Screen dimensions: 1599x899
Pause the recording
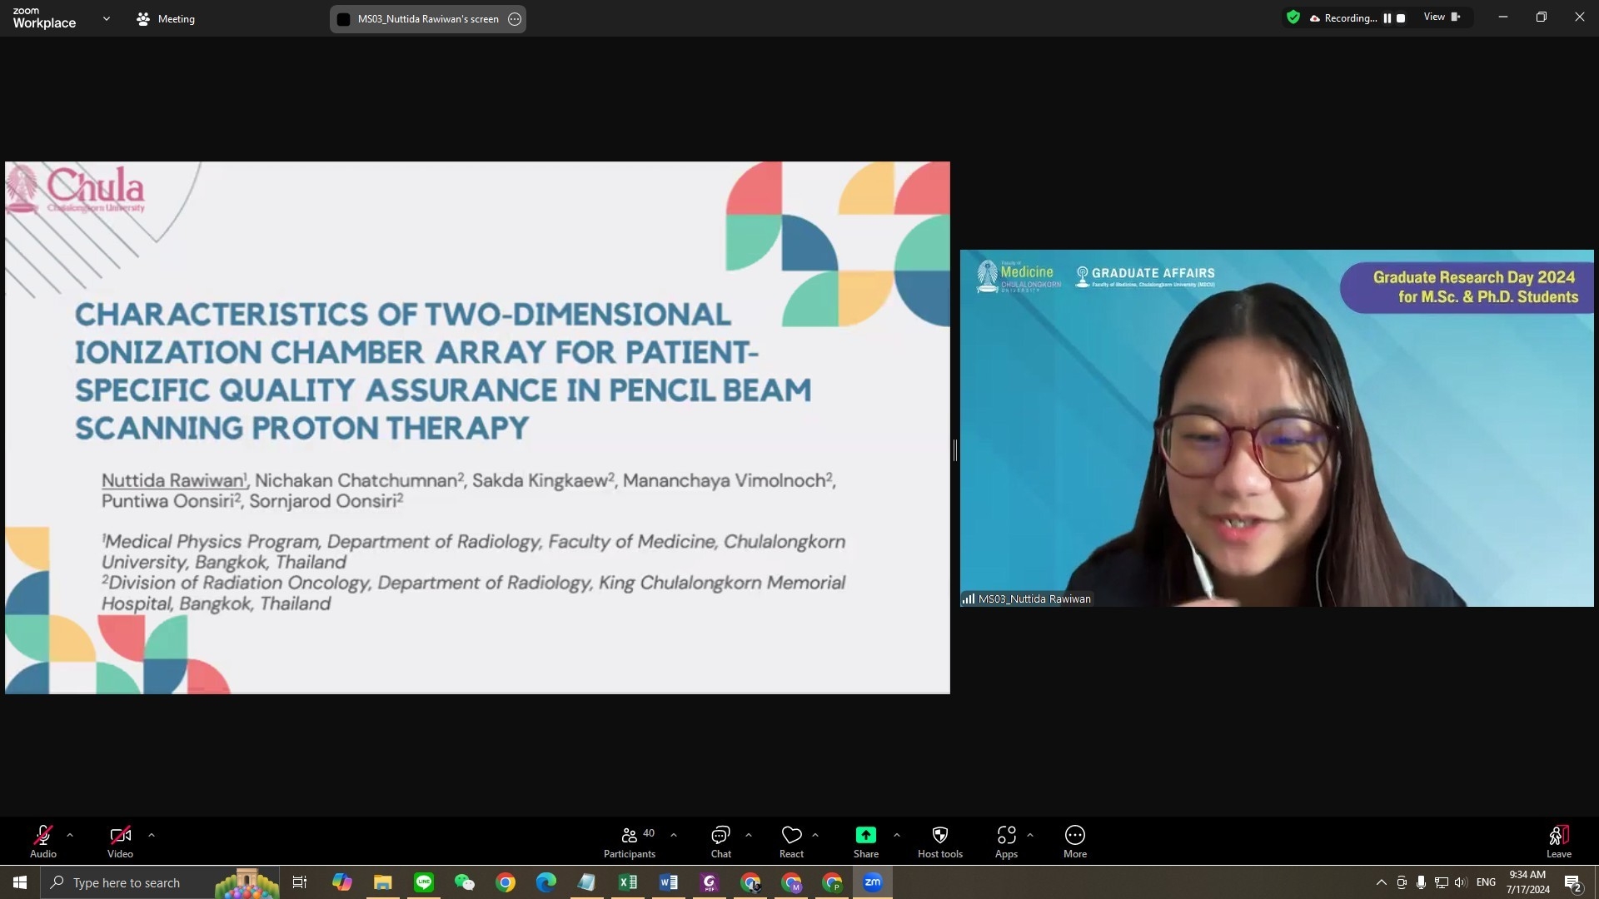[x=1387, y=18]
